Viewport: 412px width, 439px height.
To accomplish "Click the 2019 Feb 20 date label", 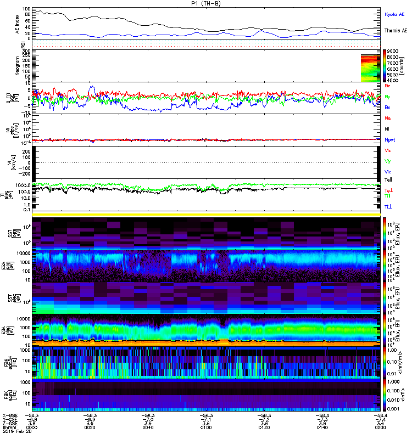I will coord(17,431).
